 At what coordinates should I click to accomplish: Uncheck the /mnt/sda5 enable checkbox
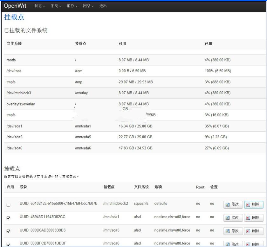[x=9, y=231]
